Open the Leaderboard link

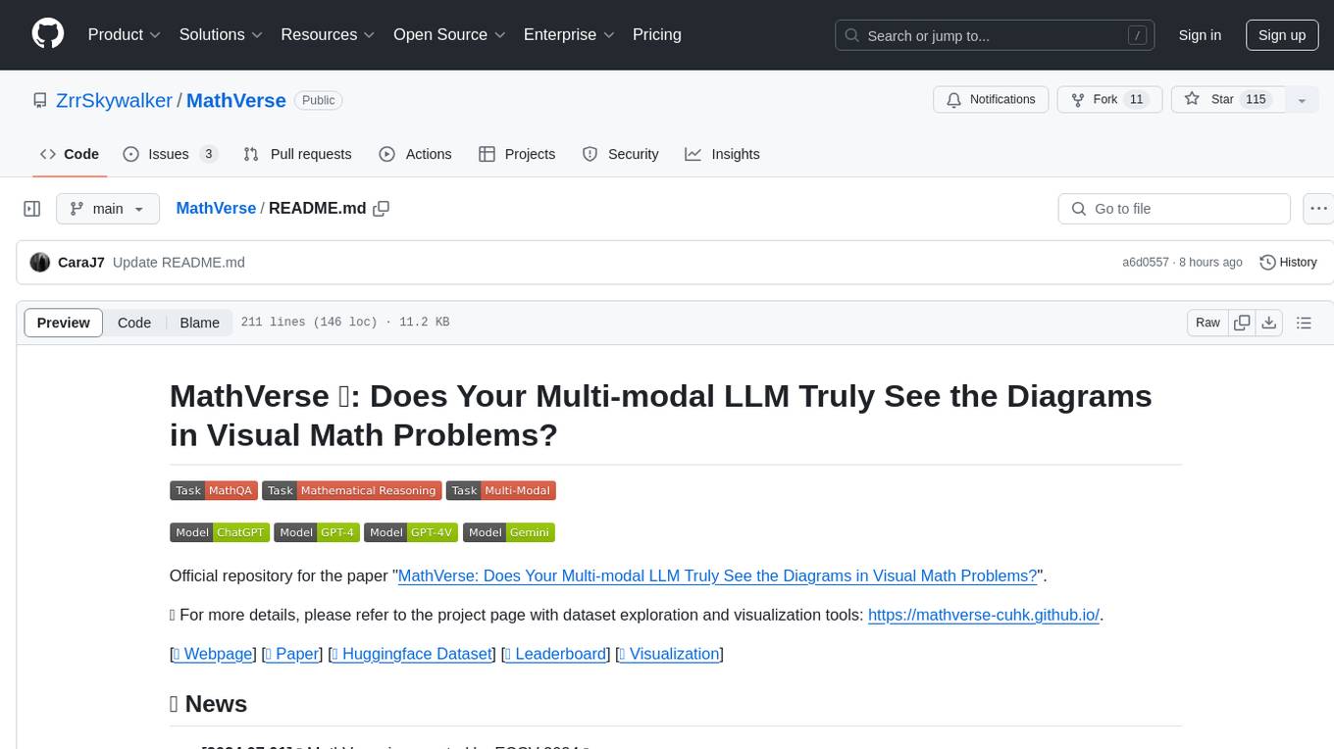556,654
